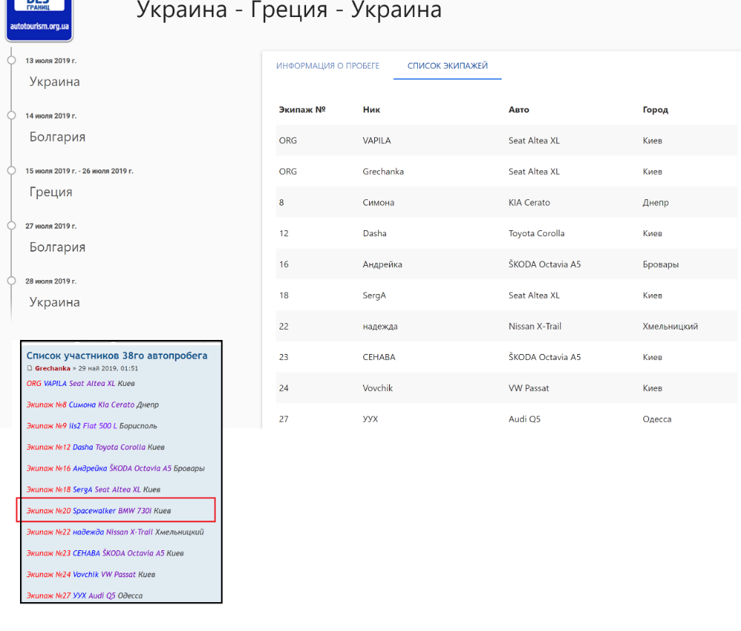Click forum line 'Экипаж №22 надежда'

pyautogui.click(x=115, y=532)
